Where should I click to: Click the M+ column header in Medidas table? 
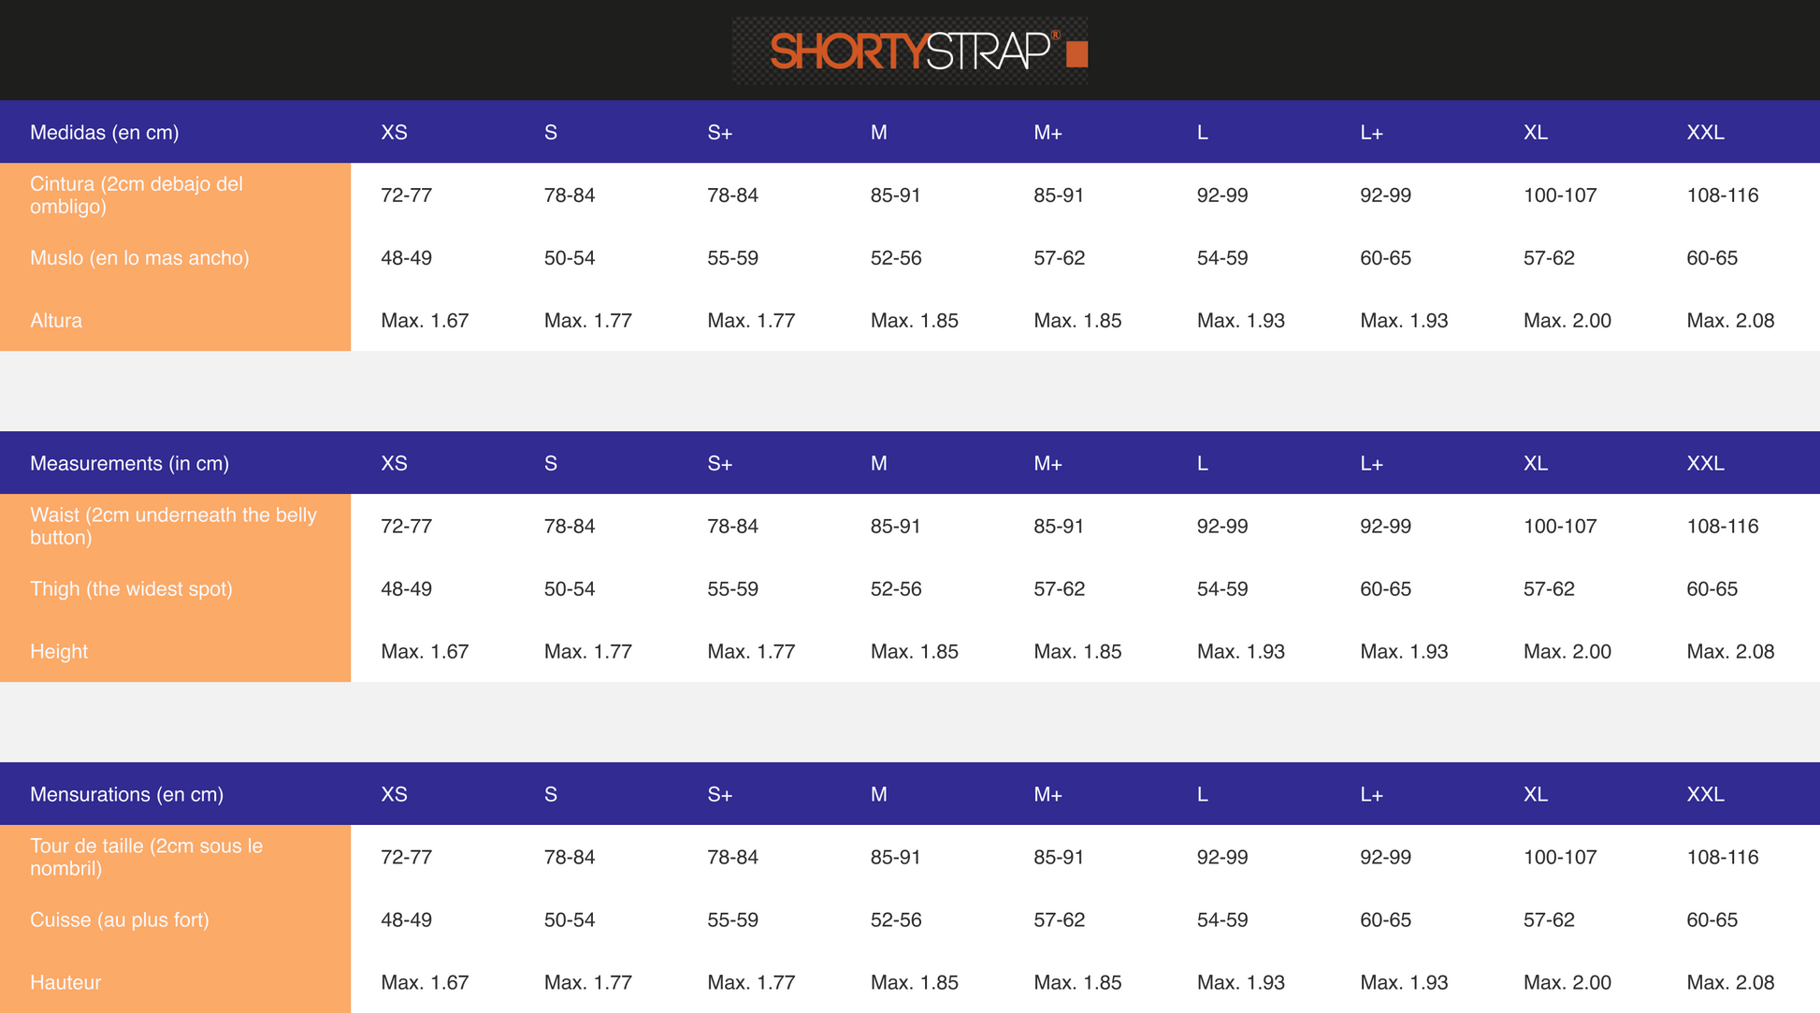[1047, 133]
